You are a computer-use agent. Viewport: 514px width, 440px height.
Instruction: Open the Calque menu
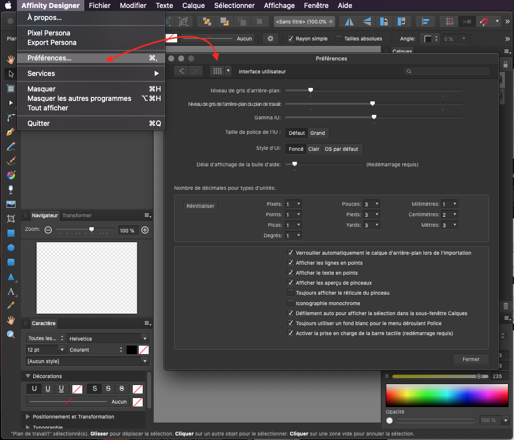(194, 5)
